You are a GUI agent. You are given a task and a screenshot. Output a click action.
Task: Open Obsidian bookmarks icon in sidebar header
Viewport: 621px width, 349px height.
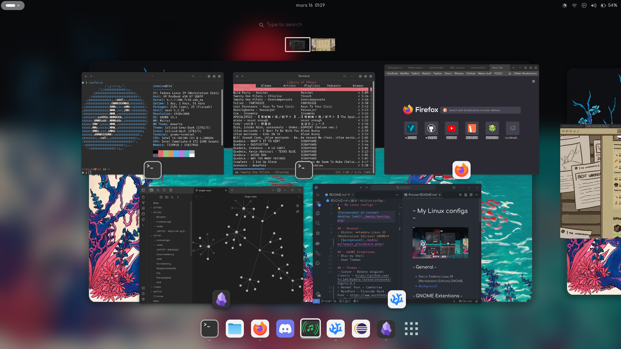click(x=164, y=190)
